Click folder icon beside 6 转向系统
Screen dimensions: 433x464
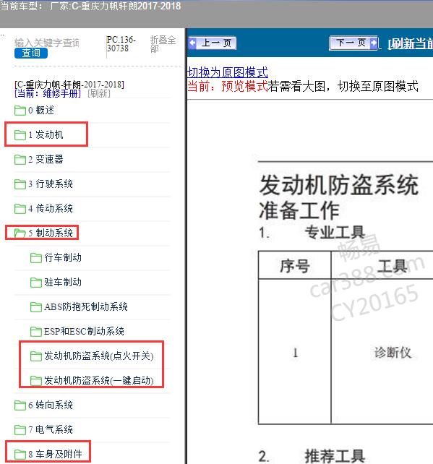pos(20,405)
